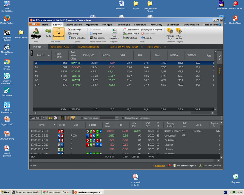Open Tournament Winnings Graph tab
Image resolution: width=244 pixels, height=195 pixels.
pos(123,47)
